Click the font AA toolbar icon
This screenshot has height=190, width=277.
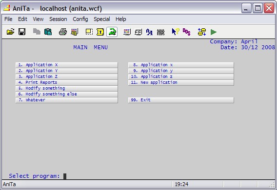coord(149,32)
